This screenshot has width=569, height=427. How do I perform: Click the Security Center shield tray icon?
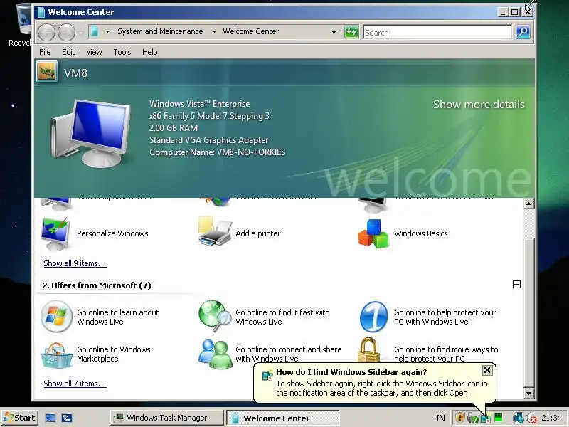click(460, 418)
